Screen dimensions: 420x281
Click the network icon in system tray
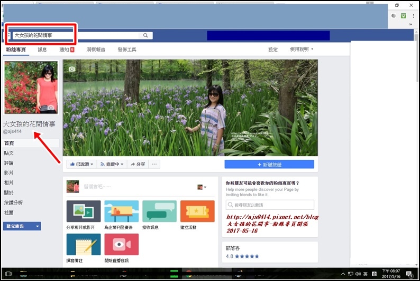350,274
